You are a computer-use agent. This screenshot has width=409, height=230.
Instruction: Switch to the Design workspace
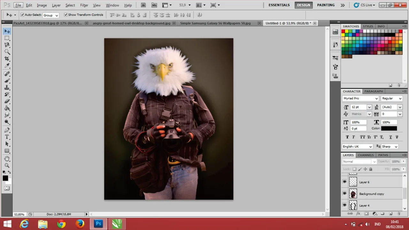click(x=304, y=5)
